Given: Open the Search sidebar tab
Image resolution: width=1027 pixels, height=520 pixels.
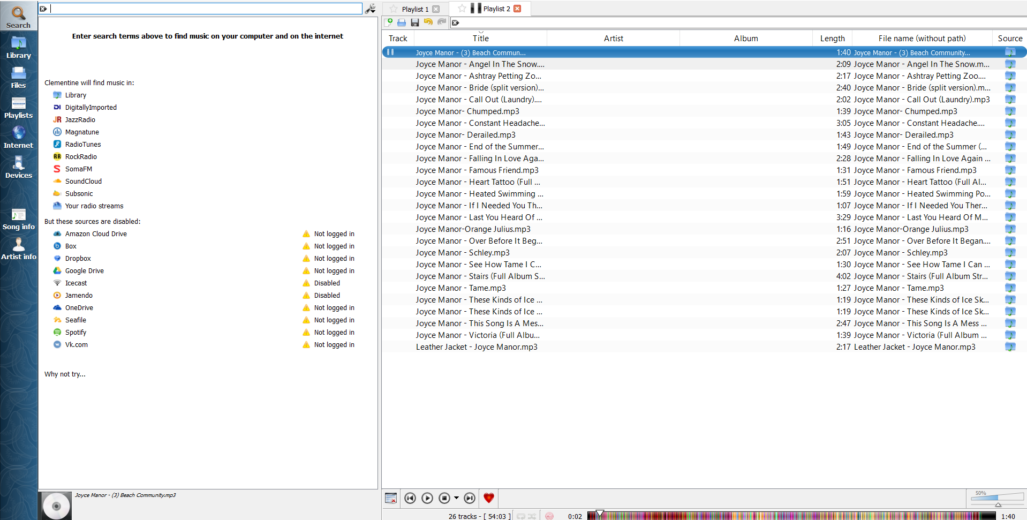Looking at the screenshot, I should [x=19, y=16].
